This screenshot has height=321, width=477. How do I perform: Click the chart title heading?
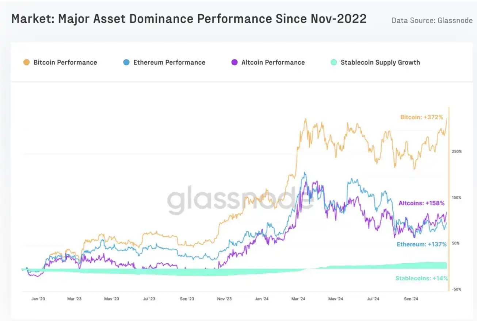pyautogui.click(x=189, y=19)
